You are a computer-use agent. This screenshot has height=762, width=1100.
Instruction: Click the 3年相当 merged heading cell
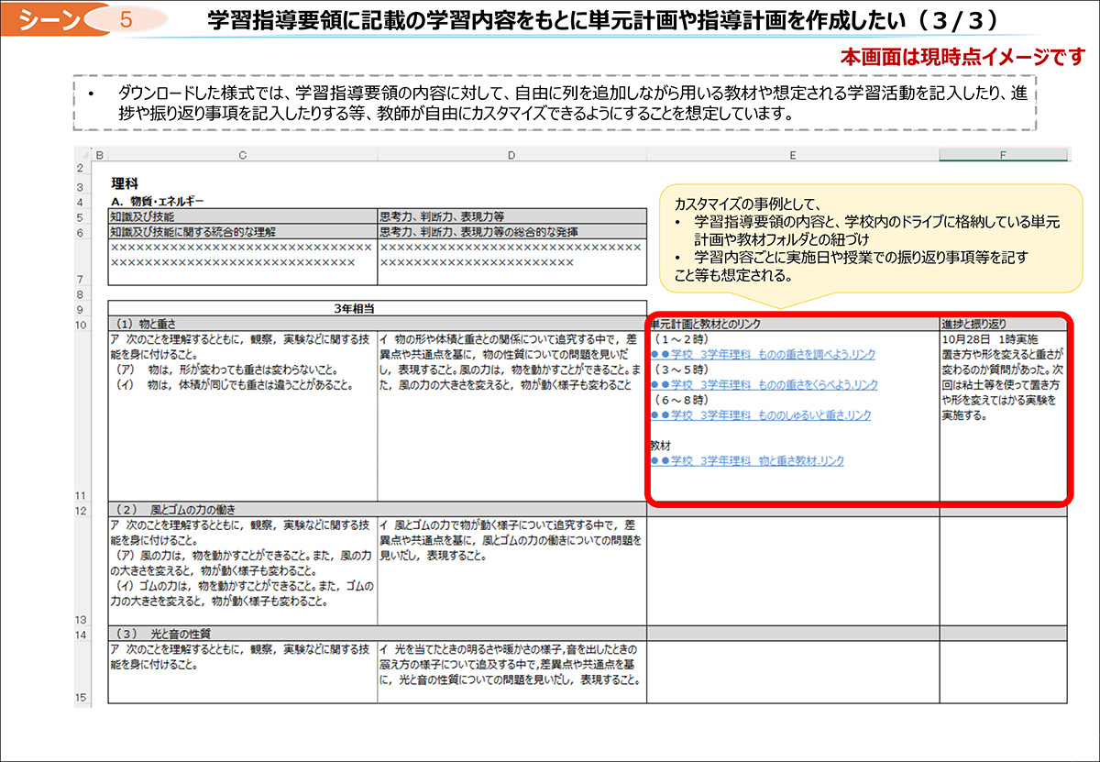tap(377, 309)
